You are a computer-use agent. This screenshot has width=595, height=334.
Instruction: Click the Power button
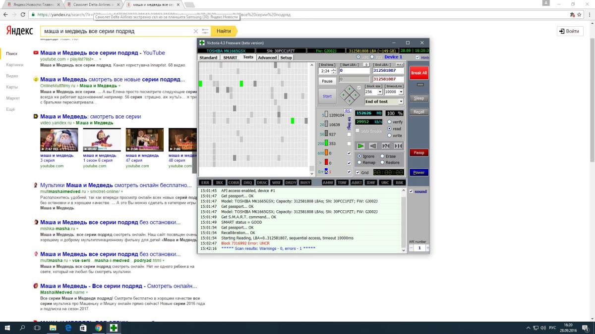419,172
